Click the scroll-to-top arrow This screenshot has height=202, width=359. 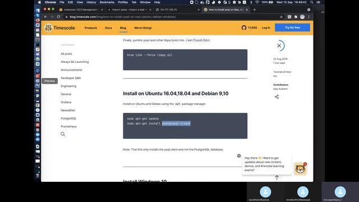coord(277,177)
